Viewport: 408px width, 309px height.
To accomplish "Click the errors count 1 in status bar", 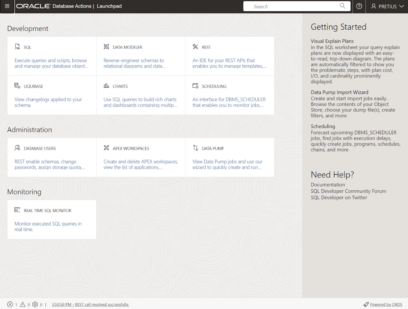I will click(x=16, y=305).
